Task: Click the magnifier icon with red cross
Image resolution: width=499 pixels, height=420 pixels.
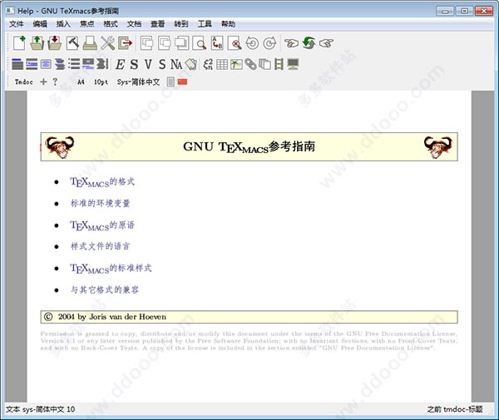Action: tap(235, 43)
